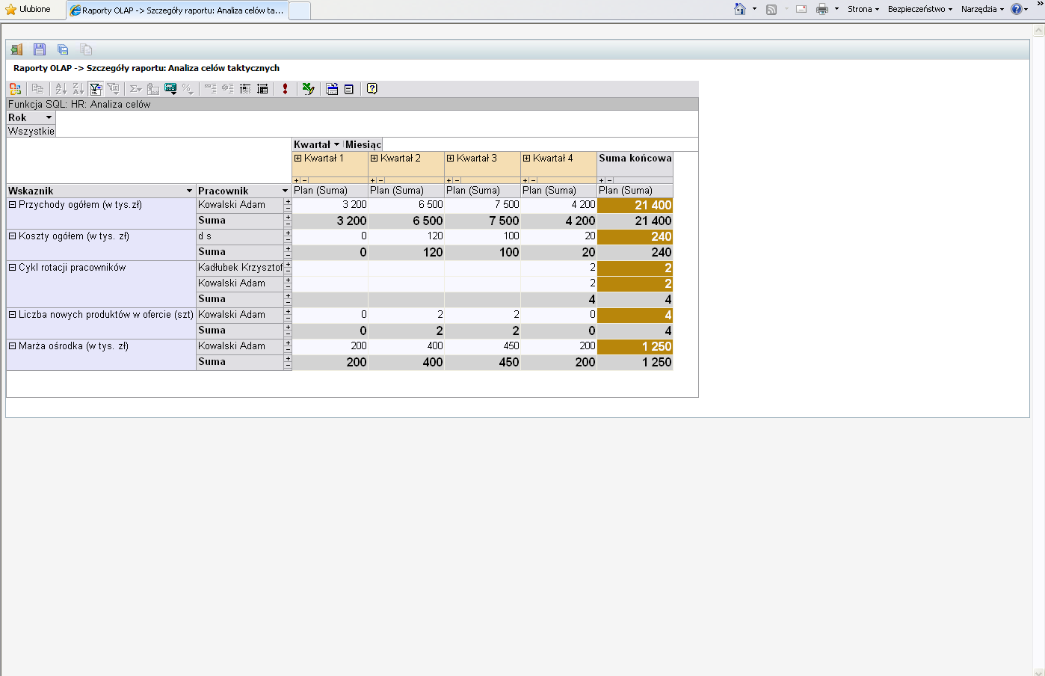Expand the Kwartał 2 column

click(374, 159)
